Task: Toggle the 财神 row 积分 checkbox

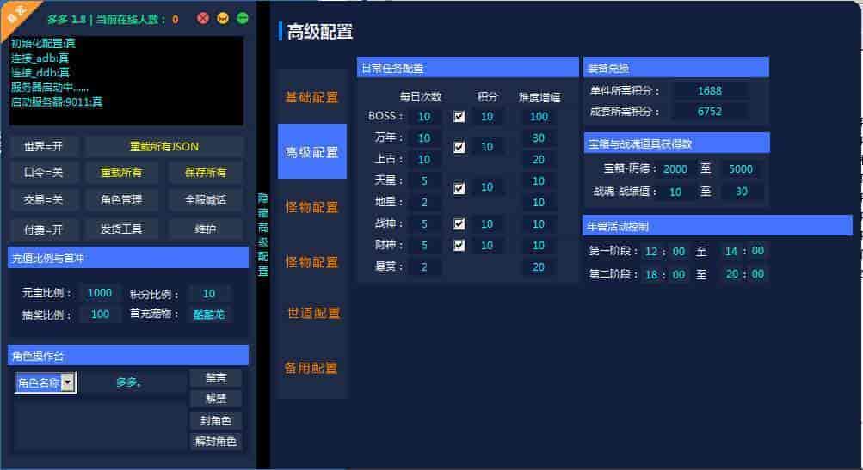Action: coord(459,245)
